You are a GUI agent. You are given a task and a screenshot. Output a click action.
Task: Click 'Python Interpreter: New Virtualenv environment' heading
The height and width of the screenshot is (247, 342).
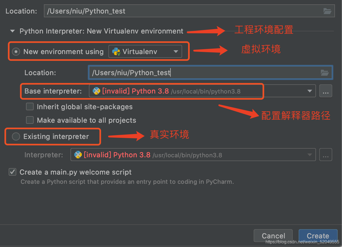click(x=101, y=31)
